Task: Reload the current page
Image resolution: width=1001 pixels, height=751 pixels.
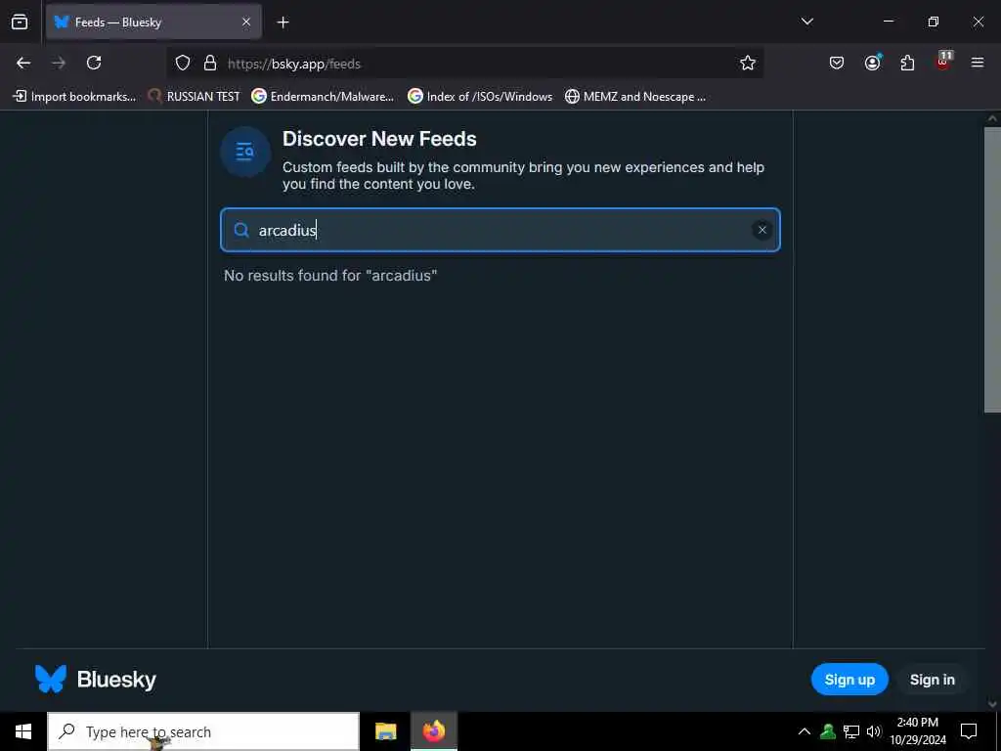Action: (x=94, y=63)
